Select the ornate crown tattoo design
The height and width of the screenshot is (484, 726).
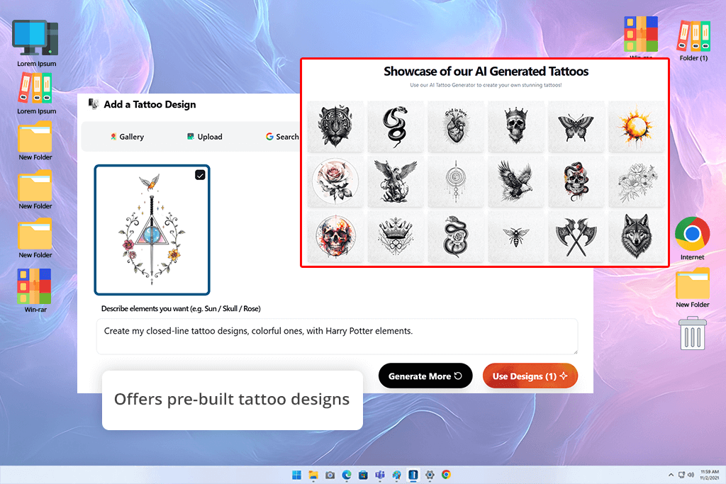click(396, 237)
